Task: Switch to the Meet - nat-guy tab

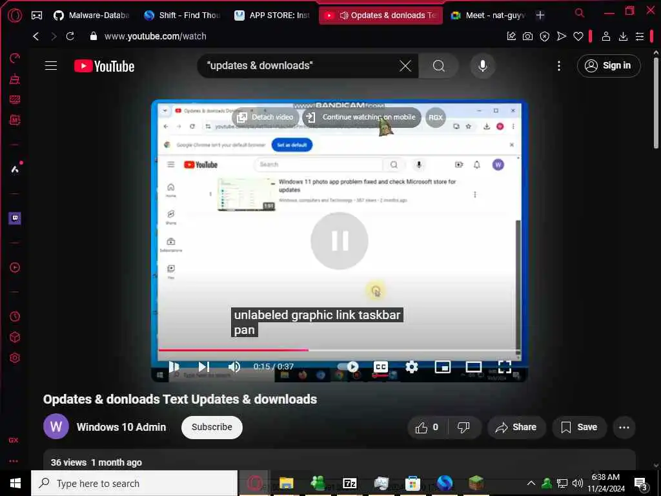Action: point(488,15)
